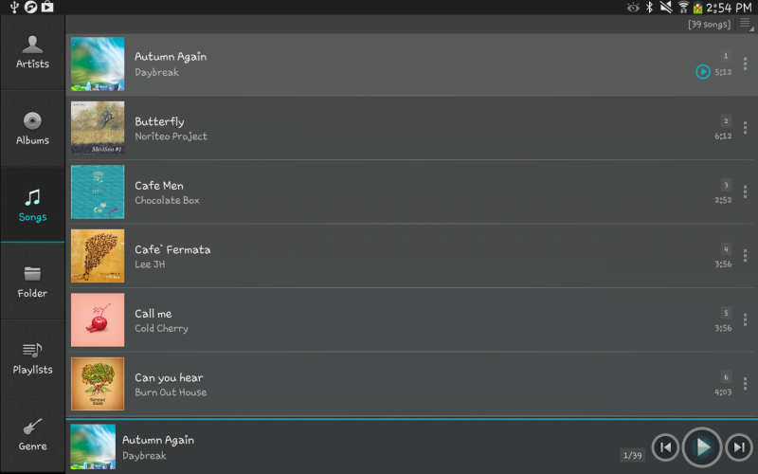Select the song Can you hear
758x474 pixels.
[379, 384]
